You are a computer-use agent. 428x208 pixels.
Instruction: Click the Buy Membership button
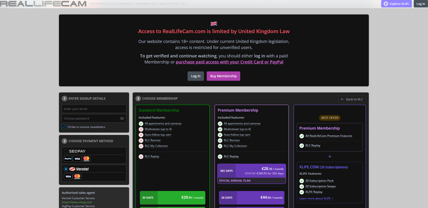click(223, 76)
